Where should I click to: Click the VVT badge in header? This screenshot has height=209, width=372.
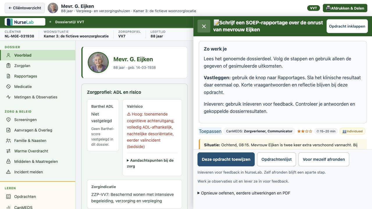click(x=313, y=8)
